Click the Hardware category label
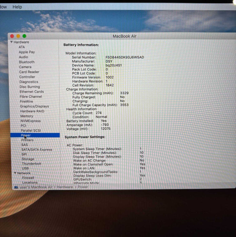This screenshot has height=237, width=236. [21, 42]
